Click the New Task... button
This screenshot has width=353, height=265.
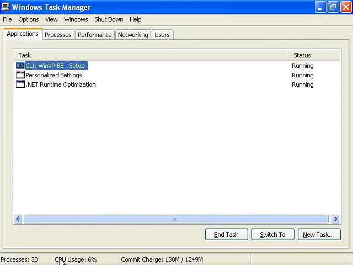(319, 235)
